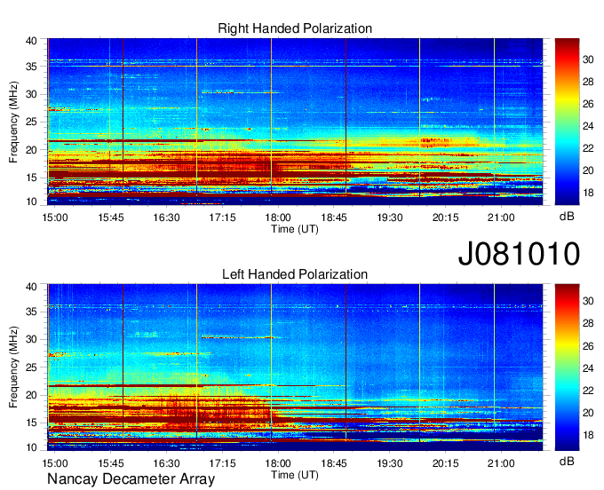Click the 40 MHz tick on Right Handed plot
The image size is (604, 490).
click(x=31, y=41)
